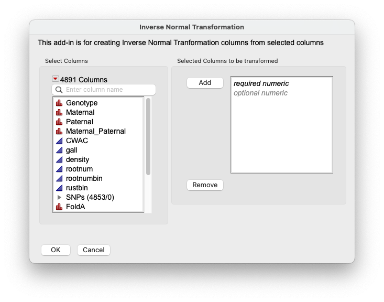Viewport: 384px width, 302px height.
Task: Click the continuous icon beside rustbin
Action: coord(59,188)
